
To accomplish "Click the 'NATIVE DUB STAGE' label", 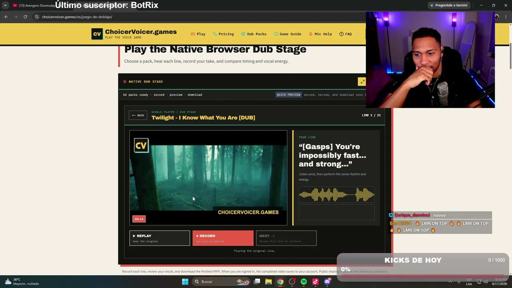I will [x=146, y=82].
